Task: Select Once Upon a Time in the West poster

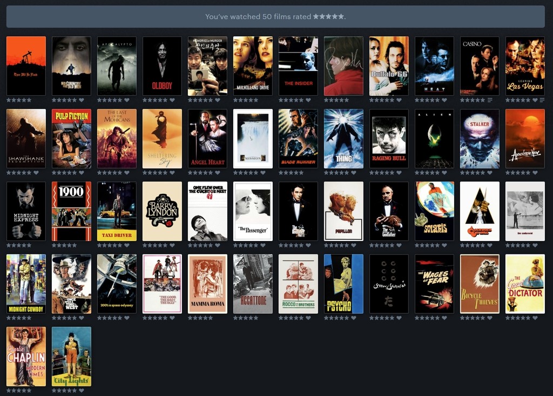Action: [72, 284]
